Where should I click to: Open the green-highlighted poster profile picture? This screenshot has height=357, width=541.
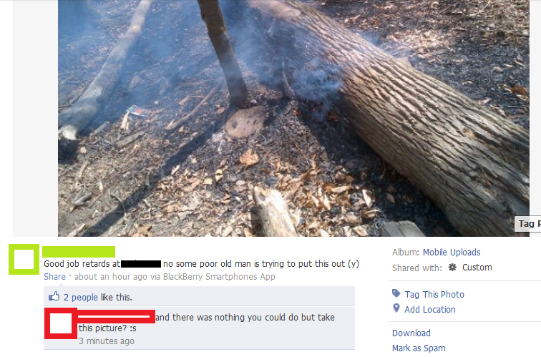(x=24, y=260)
